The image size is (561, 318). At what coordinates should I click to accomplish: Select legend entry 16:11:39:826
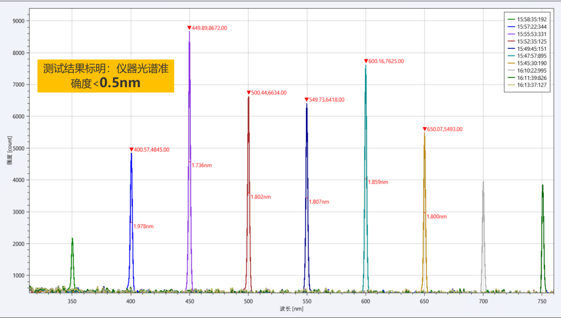pos(527,78)
